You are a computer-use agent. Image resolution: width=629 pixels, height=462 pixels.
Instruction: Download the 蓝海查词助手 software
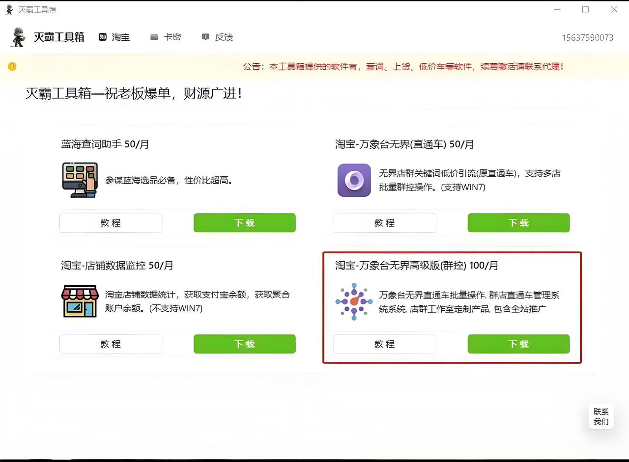tap(244, 223)
